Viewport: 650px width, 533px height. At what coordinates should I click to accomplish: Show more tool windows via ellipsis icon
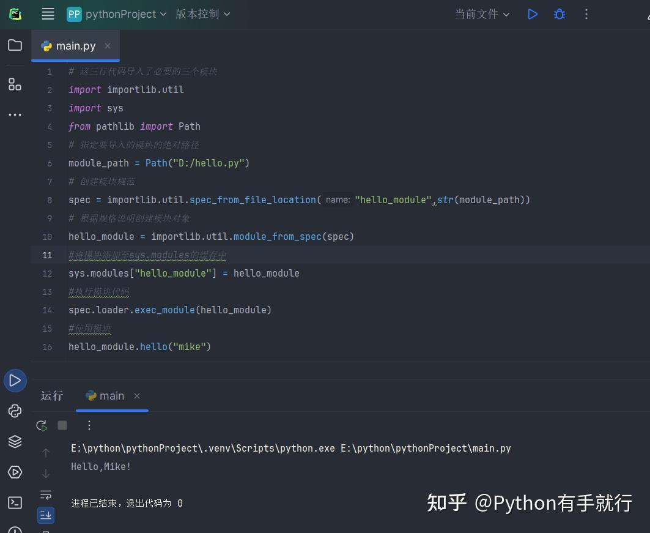[x=15, y=114]
